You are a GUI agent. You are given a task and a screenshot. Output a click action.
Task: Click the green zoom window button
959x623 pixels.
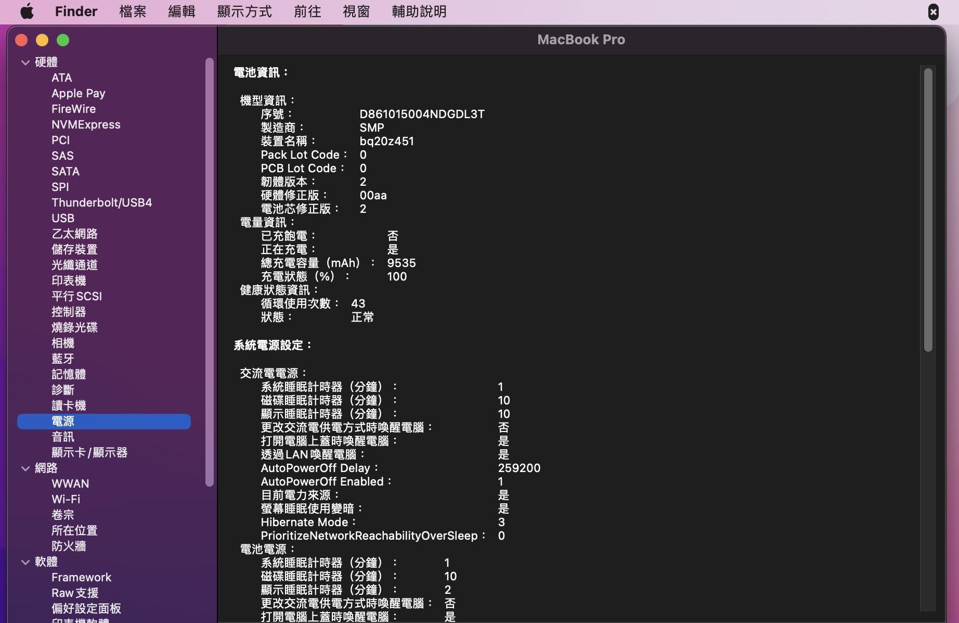tap(63, 40)
